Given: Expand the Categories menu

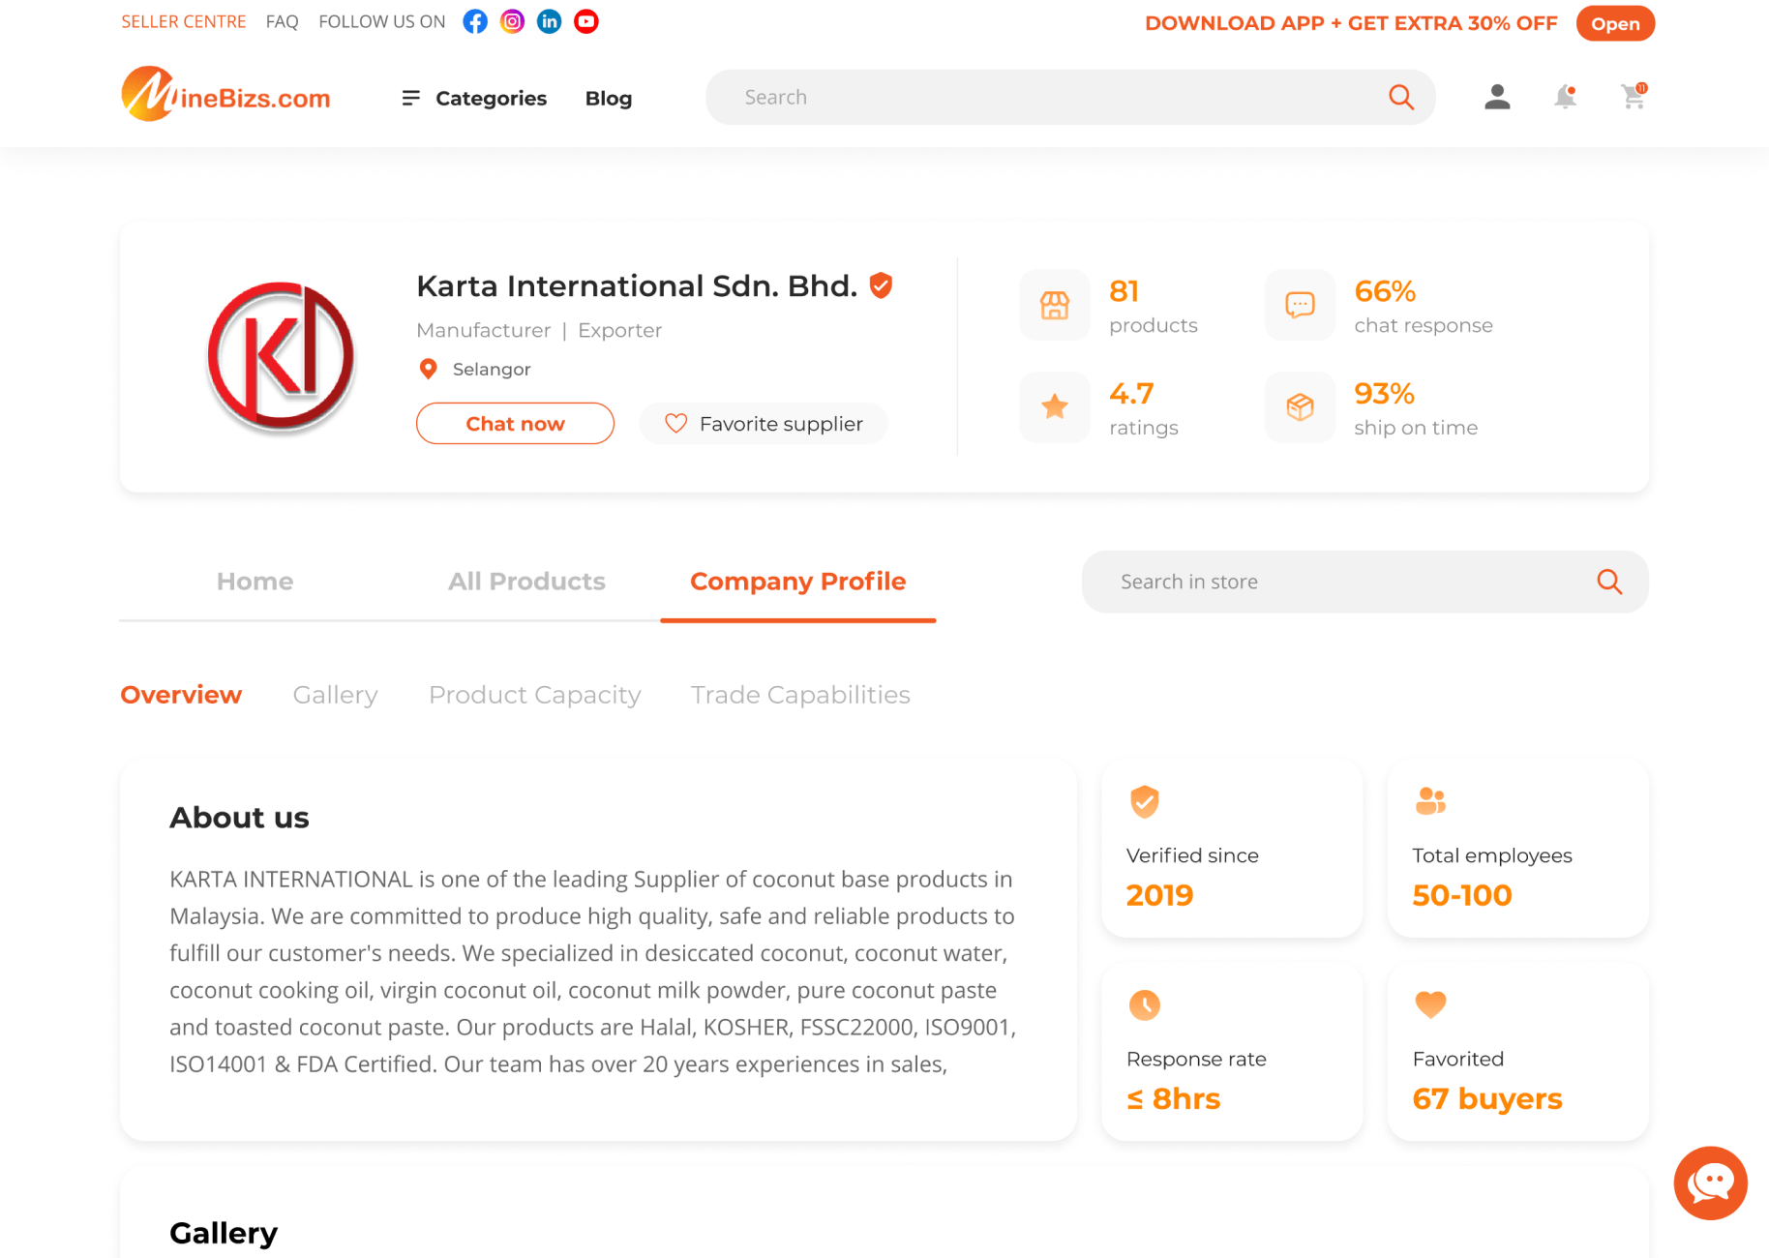Looking at the screenshot, I should click(x=474, y=98).
